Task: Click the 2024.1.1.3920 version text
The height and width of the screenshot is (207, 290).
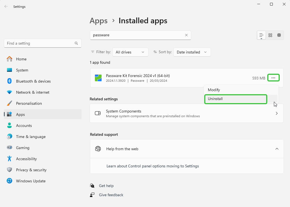Action: pos(116,81)
